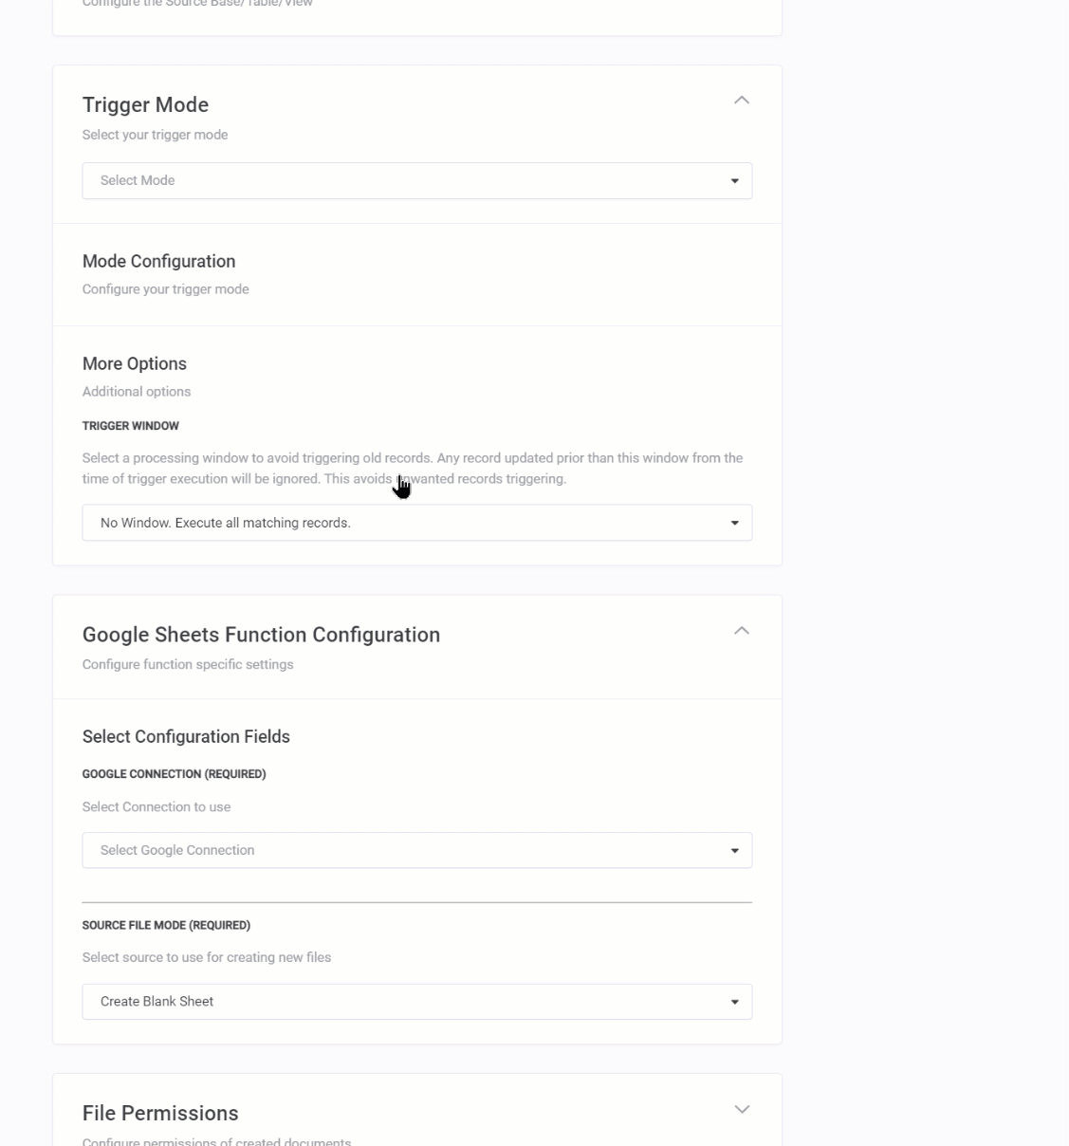Click the Trigger Mode section heading
This screenshot has height=1146, width=1069.
click(145, 105)
